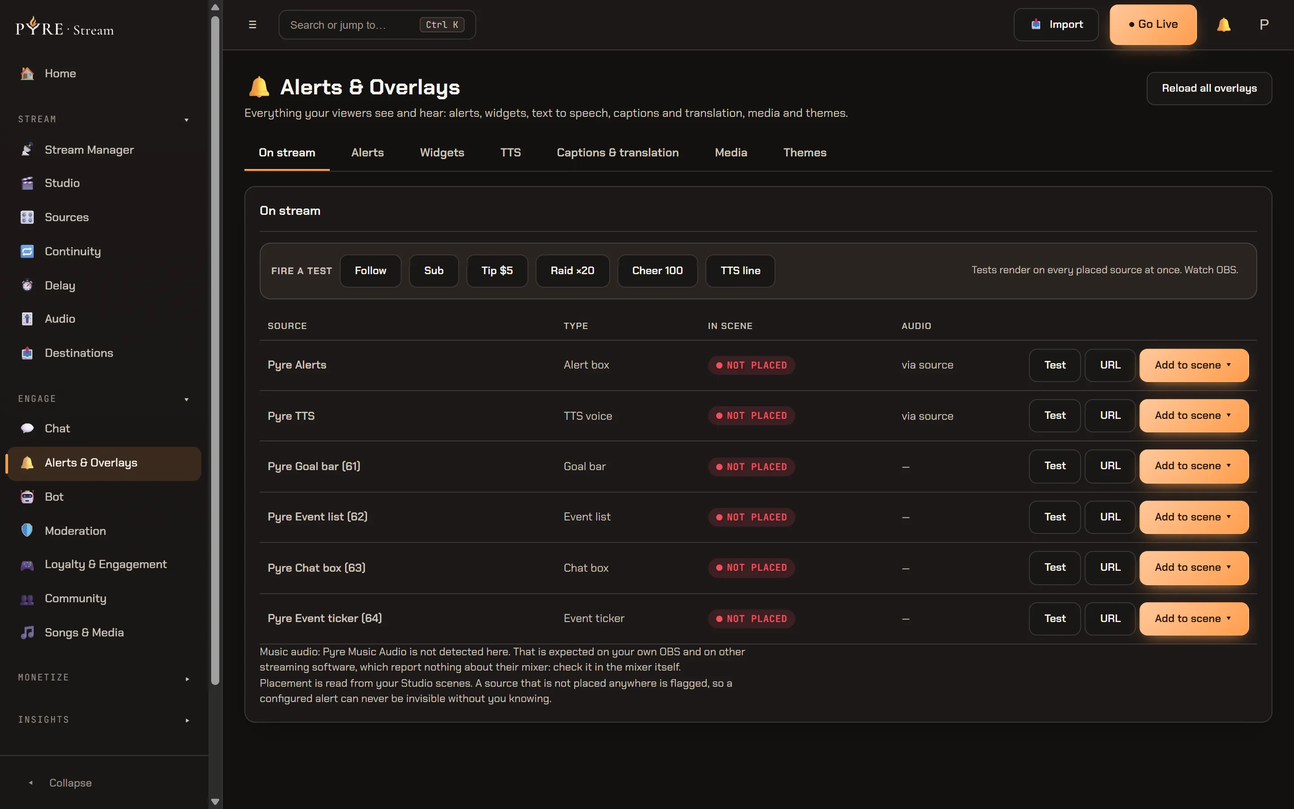This screenshot has width=1294, height=809.
Task: Open the Home sidebar icon
Action: tap(27, 73)
